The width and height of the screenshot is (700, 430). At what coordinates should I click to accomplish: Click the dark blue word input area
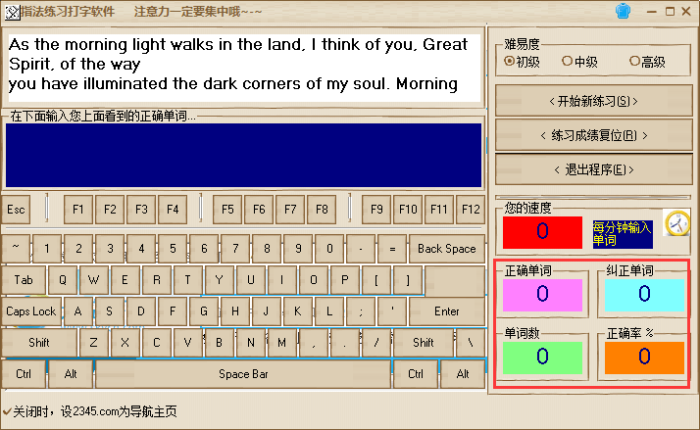pos(243,155)
